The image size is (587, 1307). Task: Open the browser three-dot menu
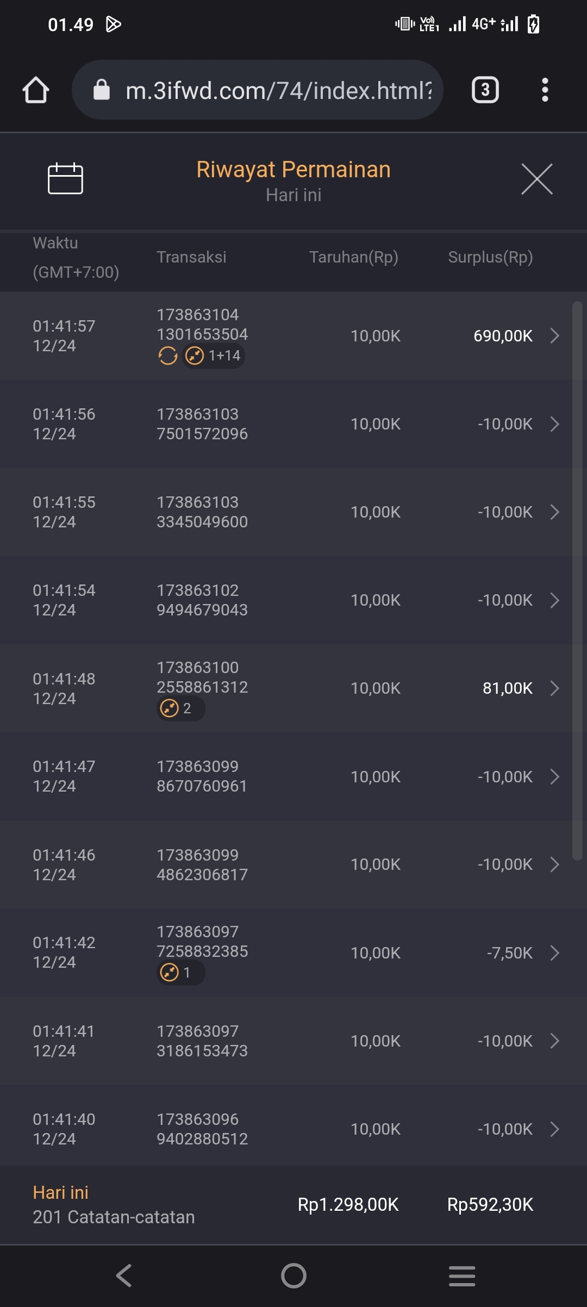pos(545,90)
